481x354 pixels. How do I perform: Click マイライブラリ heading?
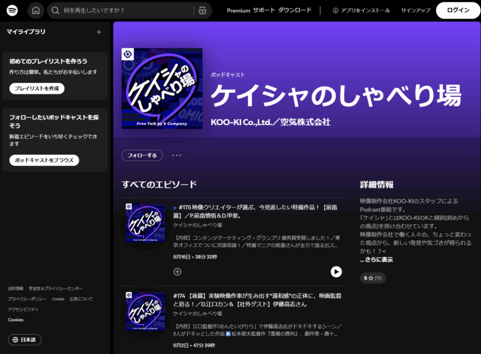pos(26,32)
